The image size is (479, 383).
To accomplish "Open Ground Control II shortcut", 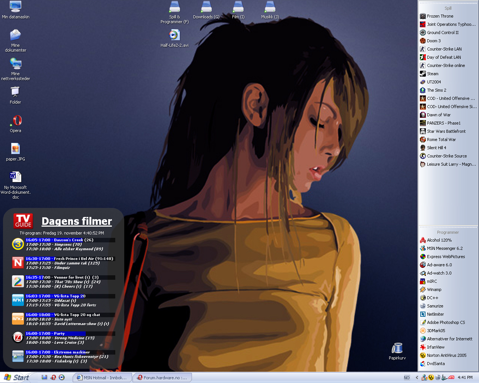I will click(x=439, y=33).
